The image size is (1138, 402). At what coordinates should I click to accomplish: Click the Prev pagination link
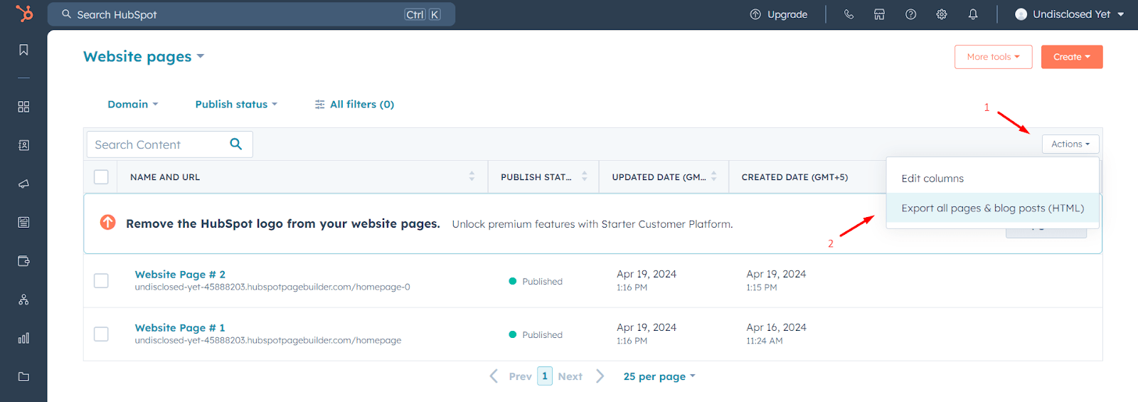click(520, 376)
